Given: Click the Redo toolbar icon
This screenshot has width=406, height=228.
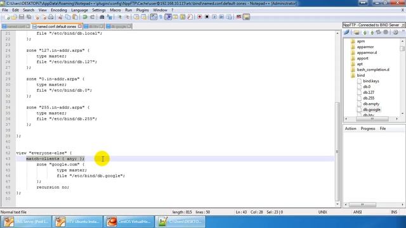Looking at the screenshot, I should pyautogui.click(x=92, y=17).
